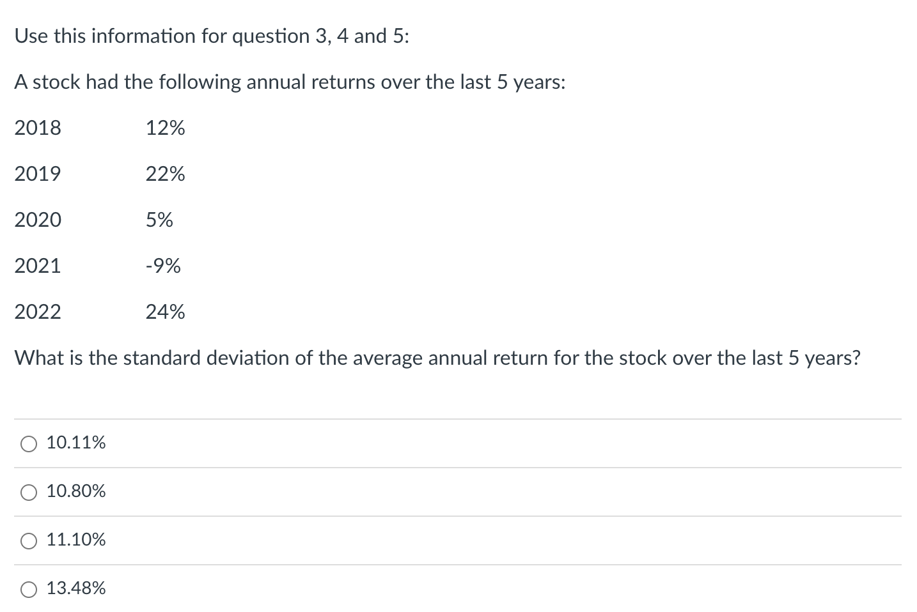The image size is (917, 612).
Task: Click the 10.11% answer label text
Action: click(75, 442)
